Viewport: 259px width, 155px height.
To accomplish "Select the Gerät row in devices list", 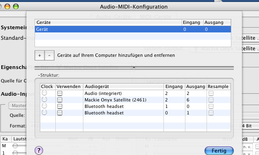I will coord(133,29).
